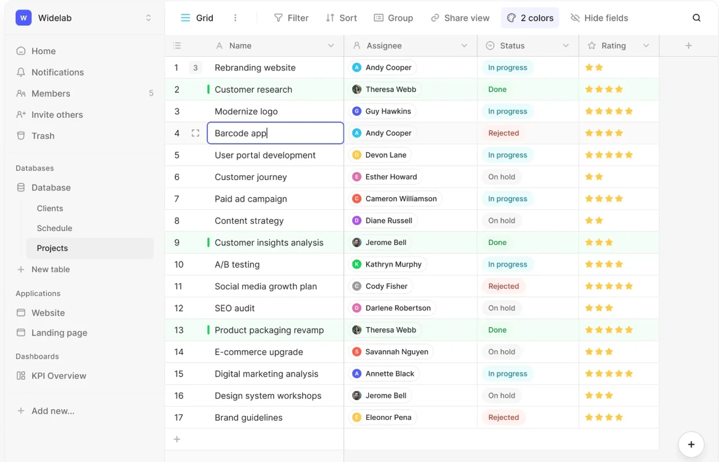The width and height of the screenshot is (719, 462).
Task: Add a new column with the plus icon
Action: tap(689, 46)
